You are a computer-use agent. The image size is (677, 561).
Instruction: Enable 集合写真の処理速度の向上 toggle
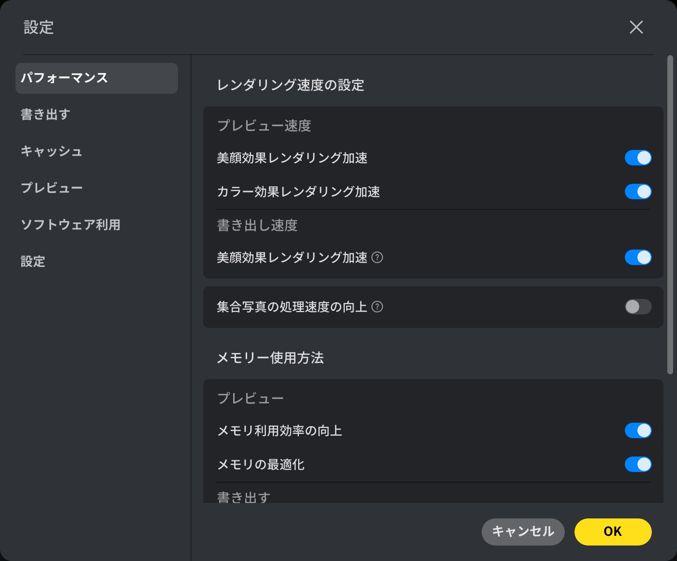638,307
